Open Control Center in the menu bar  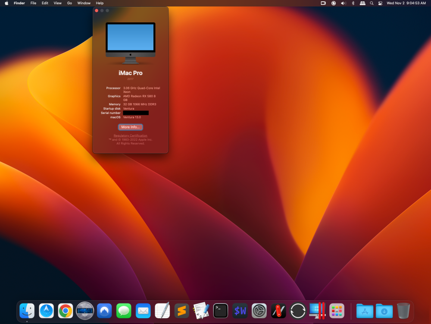pyautogui.click(x=381, y=3)
